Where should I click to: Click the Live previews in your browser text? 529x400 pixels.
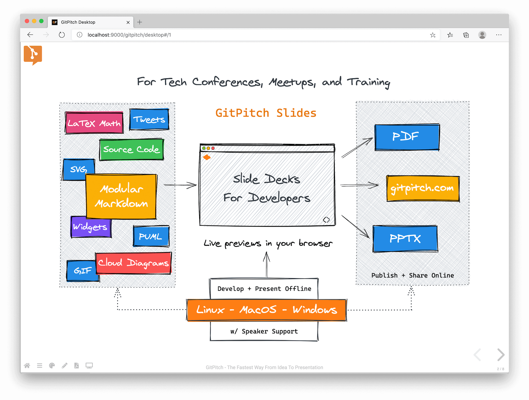point(268,243)
